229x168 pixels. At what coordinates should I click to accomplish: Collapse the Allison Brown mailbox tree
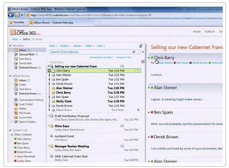10,76
